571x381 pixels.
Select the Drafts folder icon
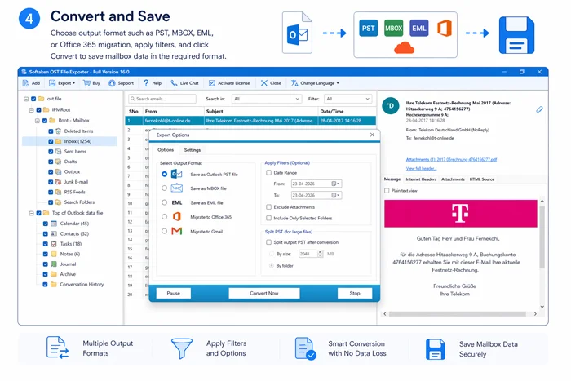pos(58,162)
